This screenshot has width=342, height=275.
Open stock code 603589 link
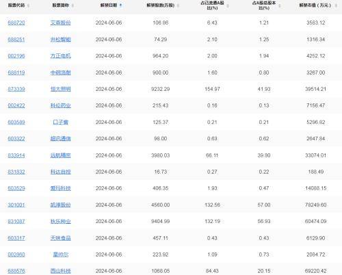pos(16,122)
